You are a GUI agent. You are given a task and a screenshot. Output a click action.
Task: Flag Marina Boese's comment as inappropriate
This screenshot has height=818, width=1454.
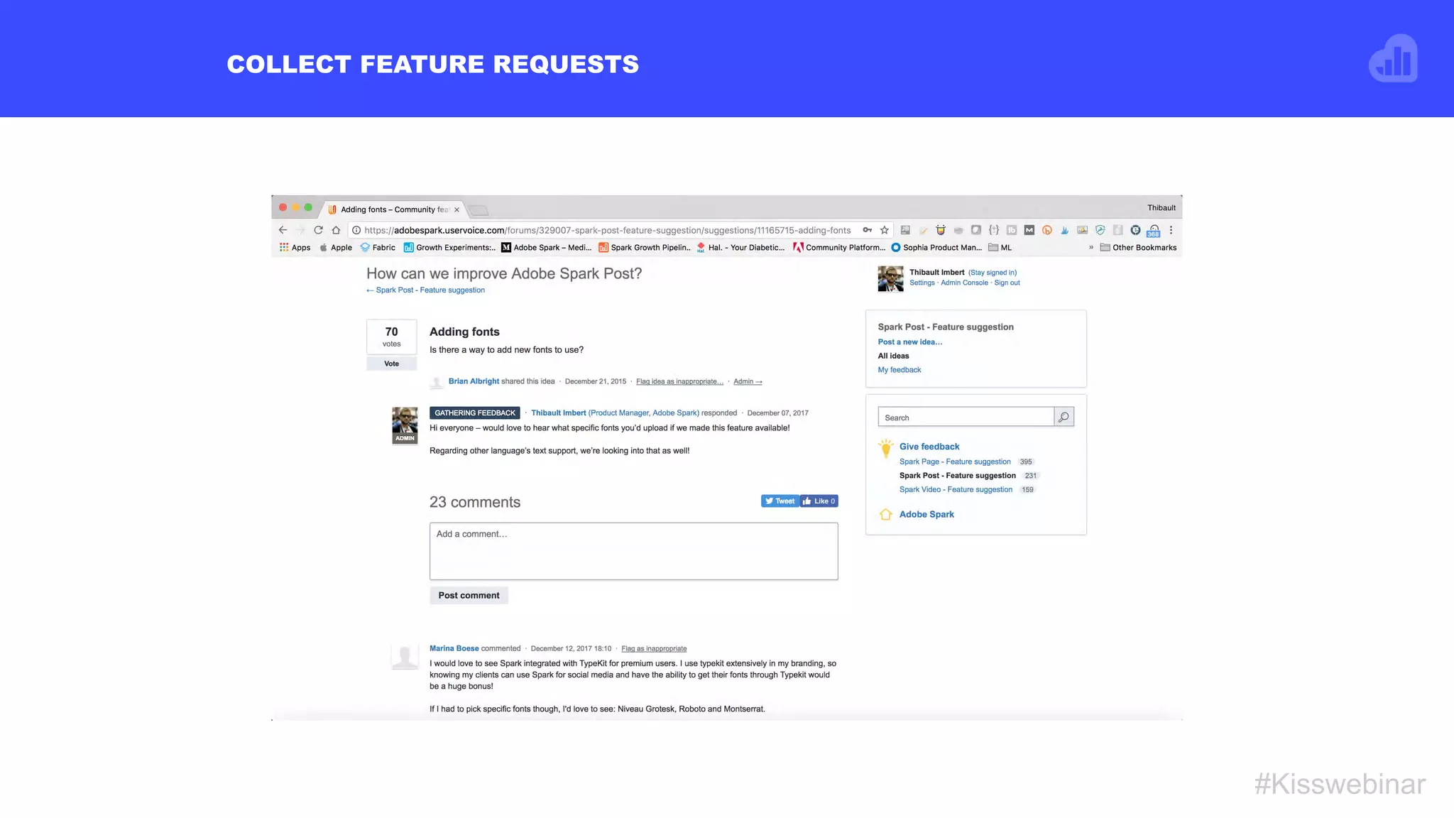coord(654,649)
